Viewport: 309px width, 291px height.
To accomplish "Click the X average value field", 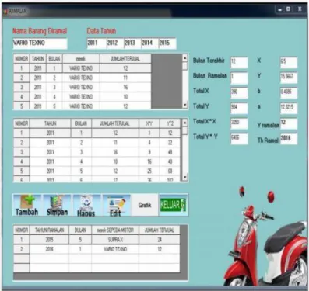I will [289, 62].
